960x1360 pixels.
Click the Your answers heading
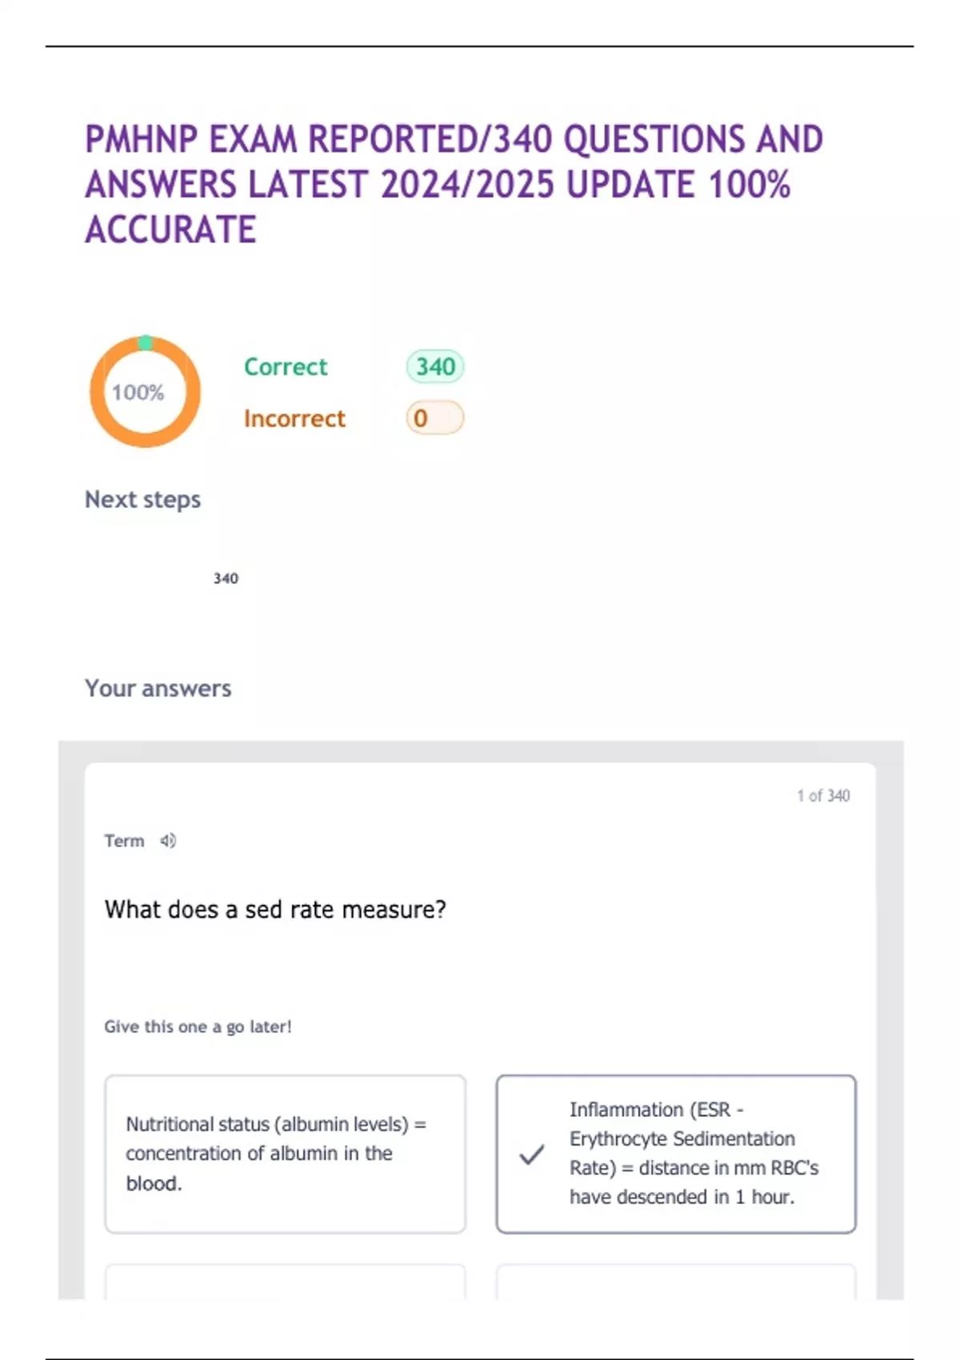click(158, 688)
